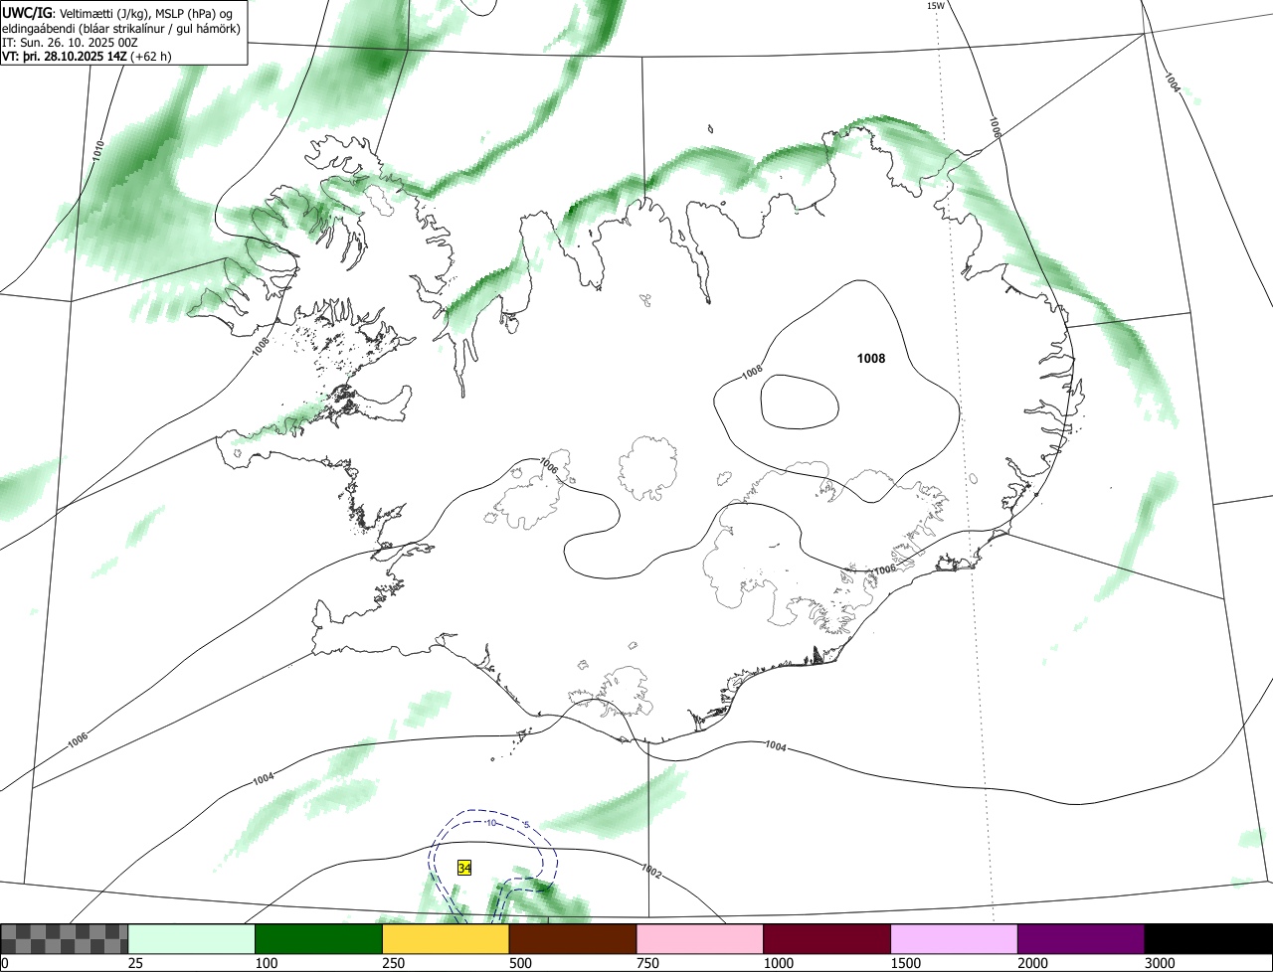Click the blue dashed '10' contour label
The image size is (1273, 972).
point(491,823)
